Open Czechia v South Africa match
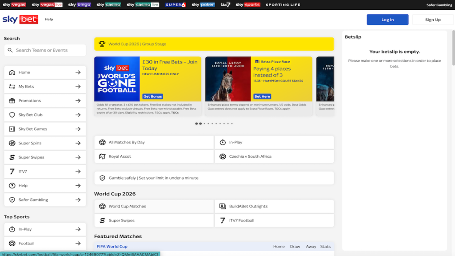455x256 pixels. (x=274, y=156)
